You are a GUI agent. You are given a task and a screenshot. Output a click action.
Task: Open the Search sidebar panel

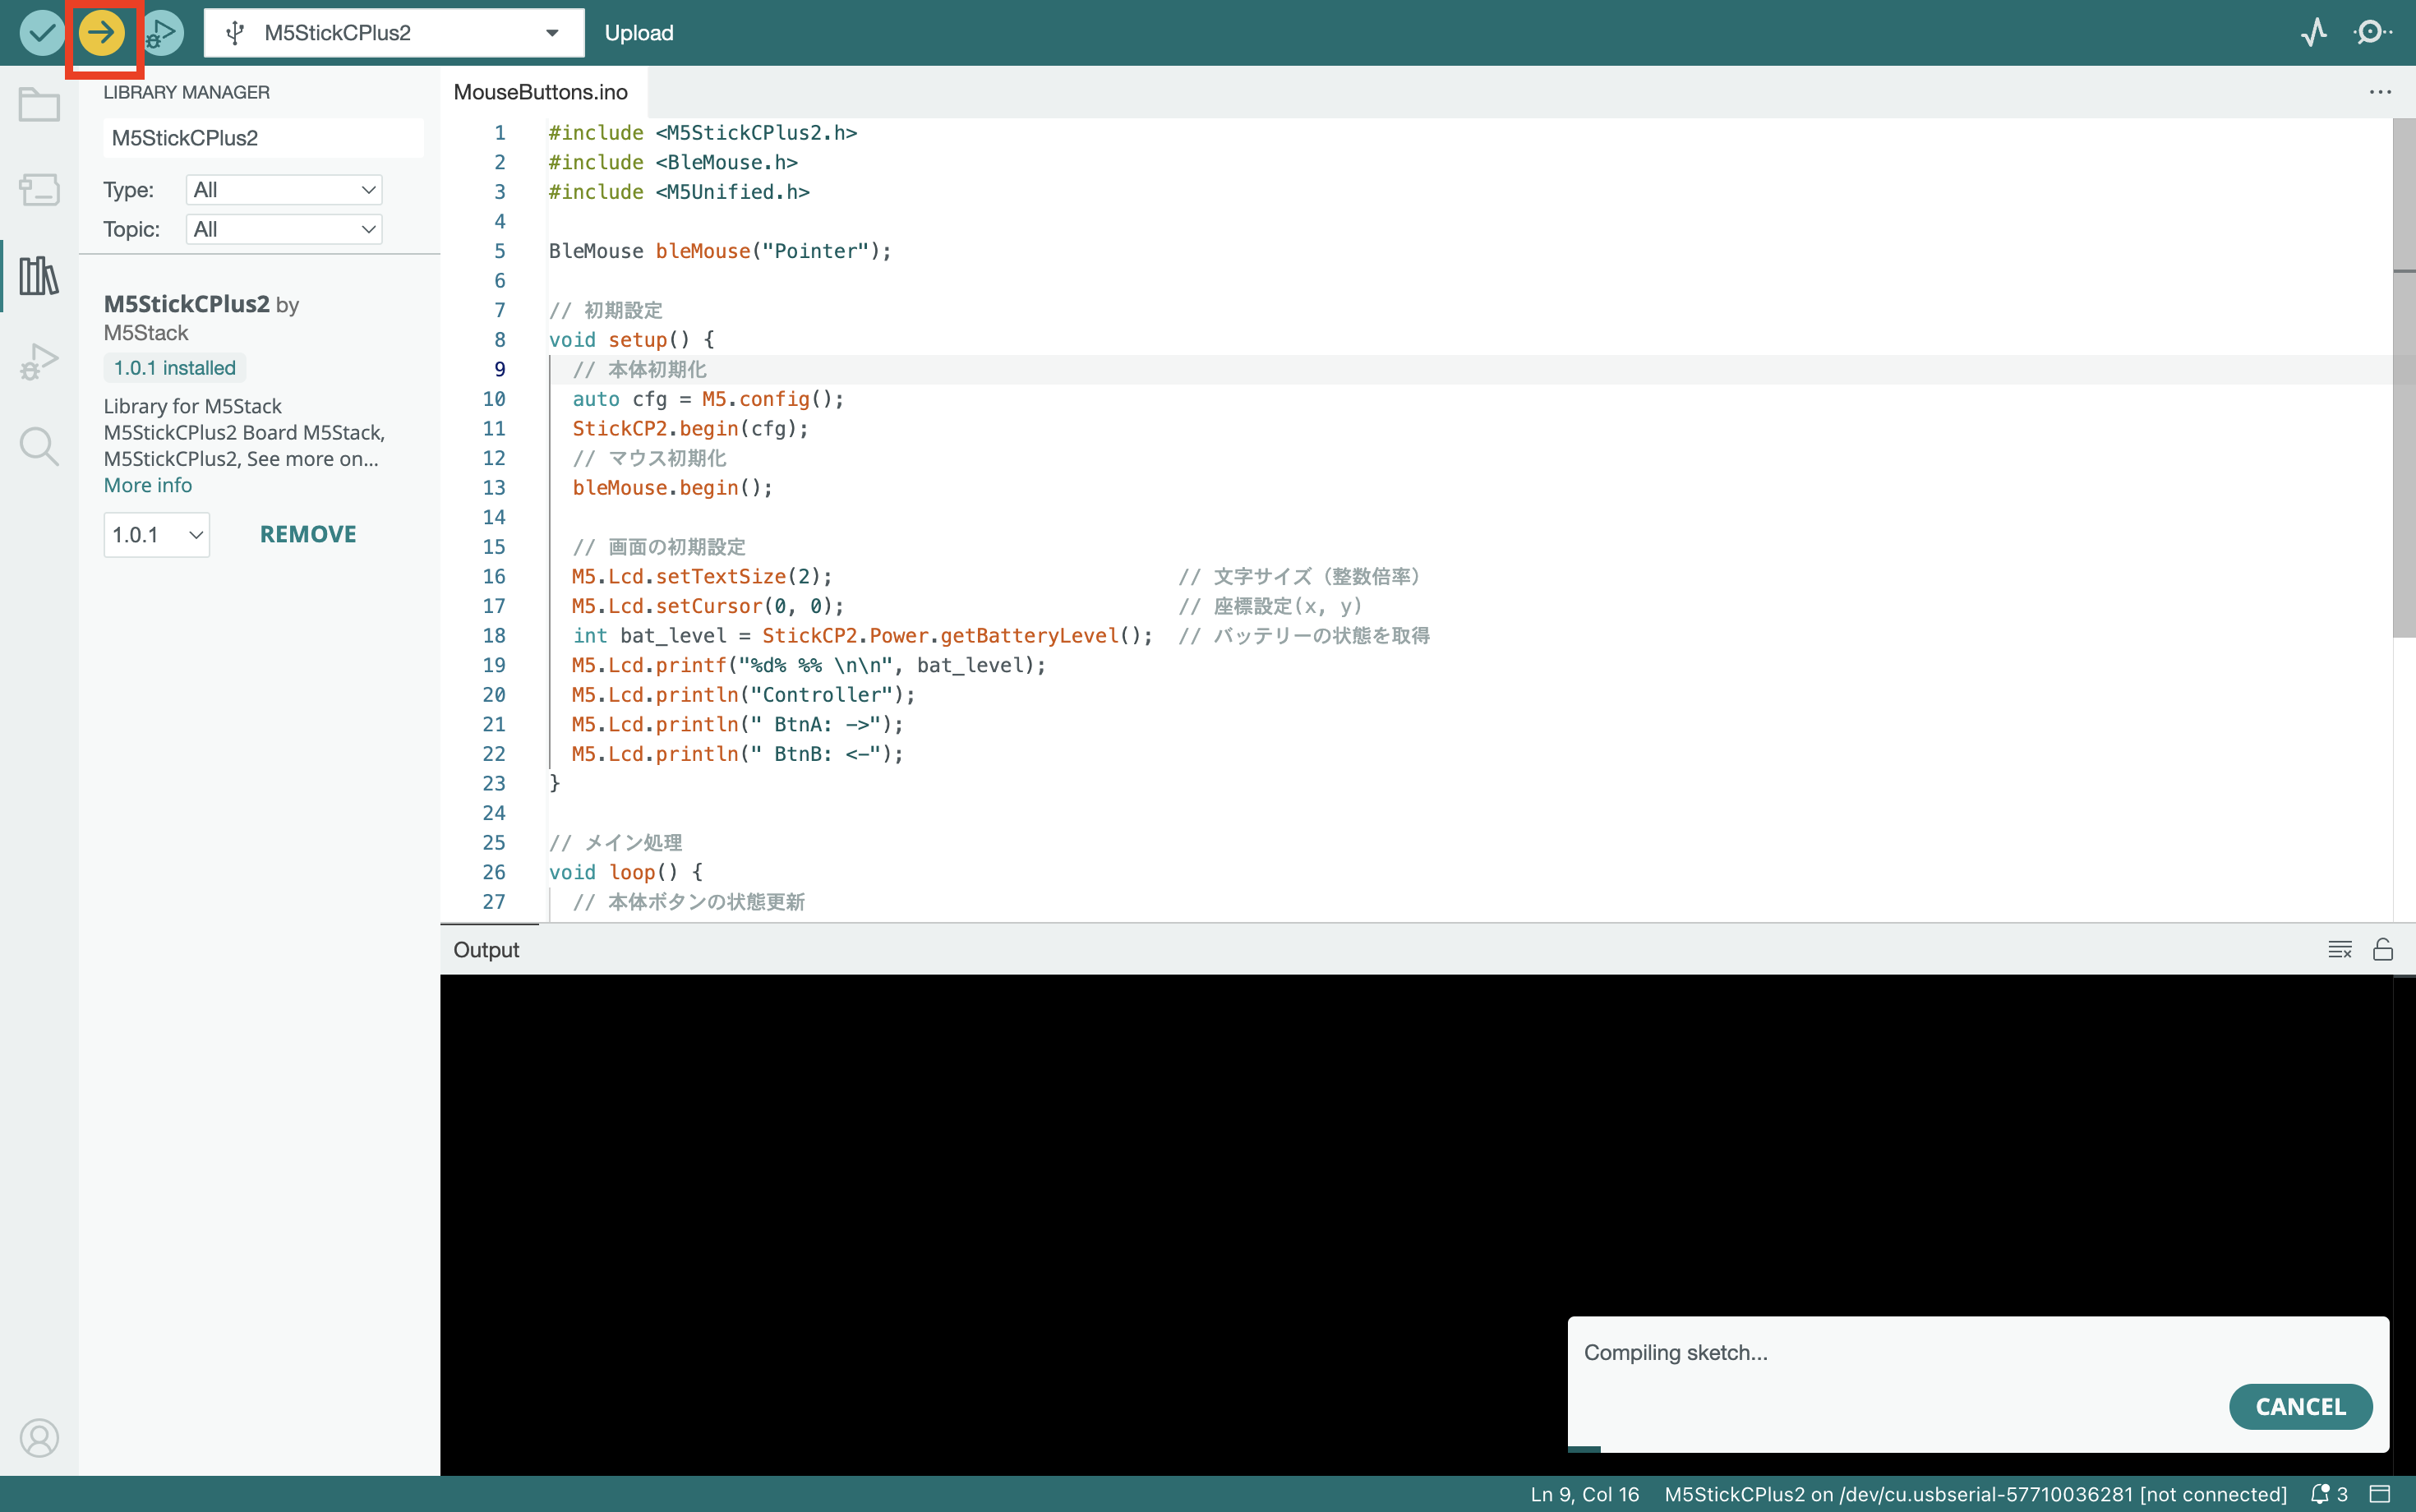point(39,446)
